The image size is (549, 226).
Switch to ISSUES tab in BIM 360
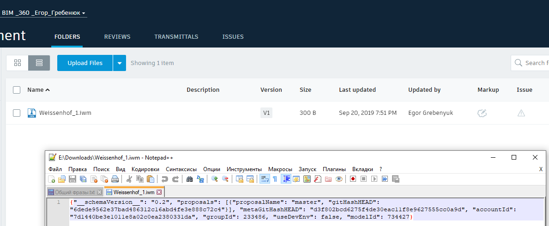point(233,37)
